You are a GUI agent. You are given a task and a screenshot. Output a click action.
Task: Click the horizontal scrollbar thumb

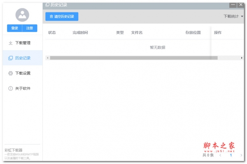point(134,58)
